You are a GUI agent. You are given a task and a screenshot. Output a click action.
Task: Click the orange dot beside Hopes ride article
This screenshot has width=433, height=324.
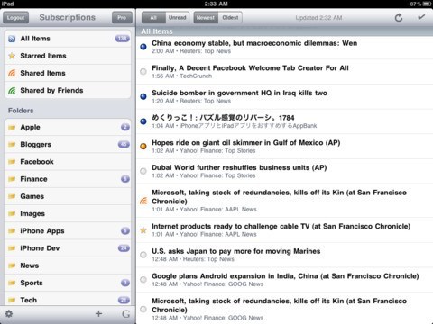[143, 147]
